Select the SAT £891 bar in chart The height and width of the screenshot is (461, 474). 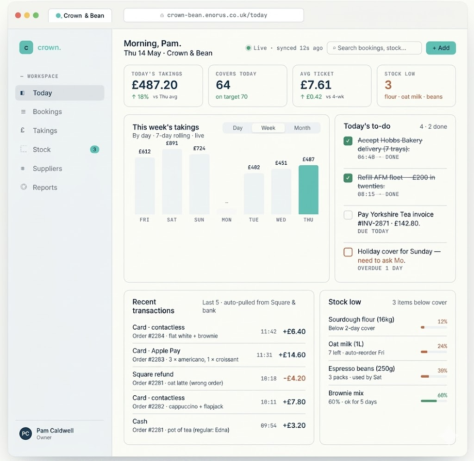point(172,181)
